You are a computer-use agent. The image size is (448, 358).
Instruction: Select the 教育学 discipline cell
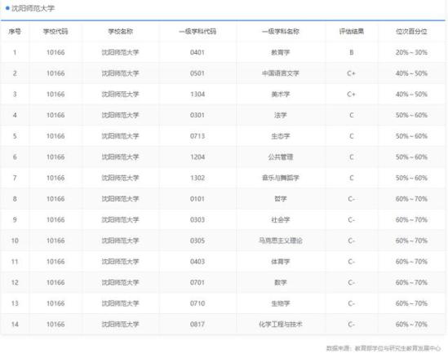[280, 52]
